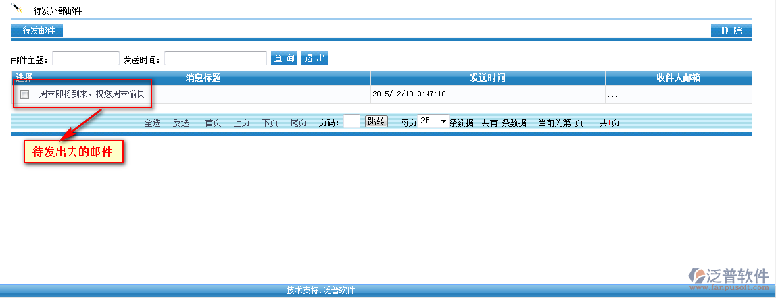Open the email 周末即将到来，祝您周末愉快
The width and height of the screenshot is (776, 298).
(x=91, y=94)
